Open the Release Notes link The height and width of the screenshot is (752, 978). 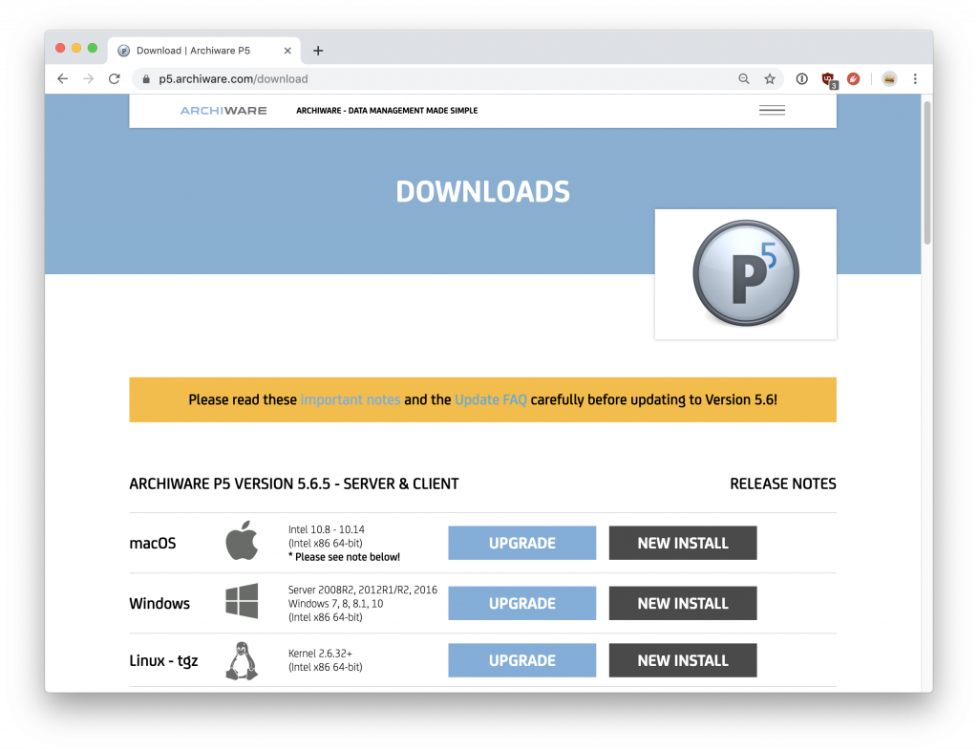(783, 483)
